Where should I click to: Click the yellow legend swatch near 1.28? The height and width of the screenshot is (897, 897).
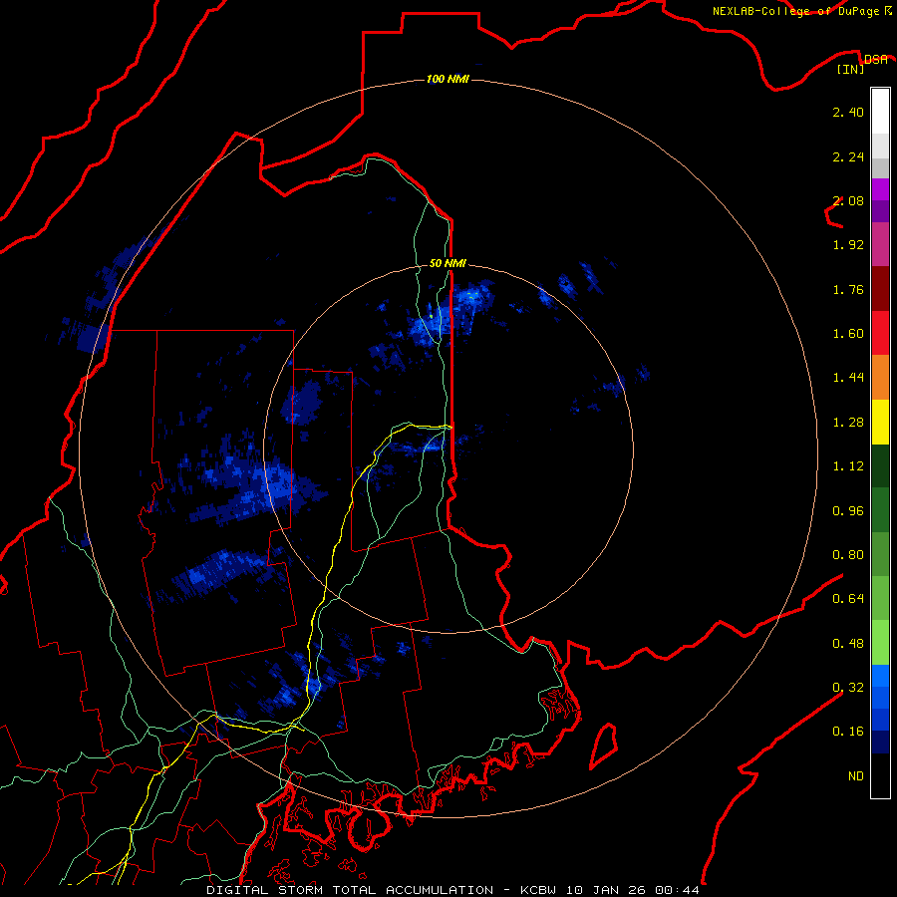point(880,423)
